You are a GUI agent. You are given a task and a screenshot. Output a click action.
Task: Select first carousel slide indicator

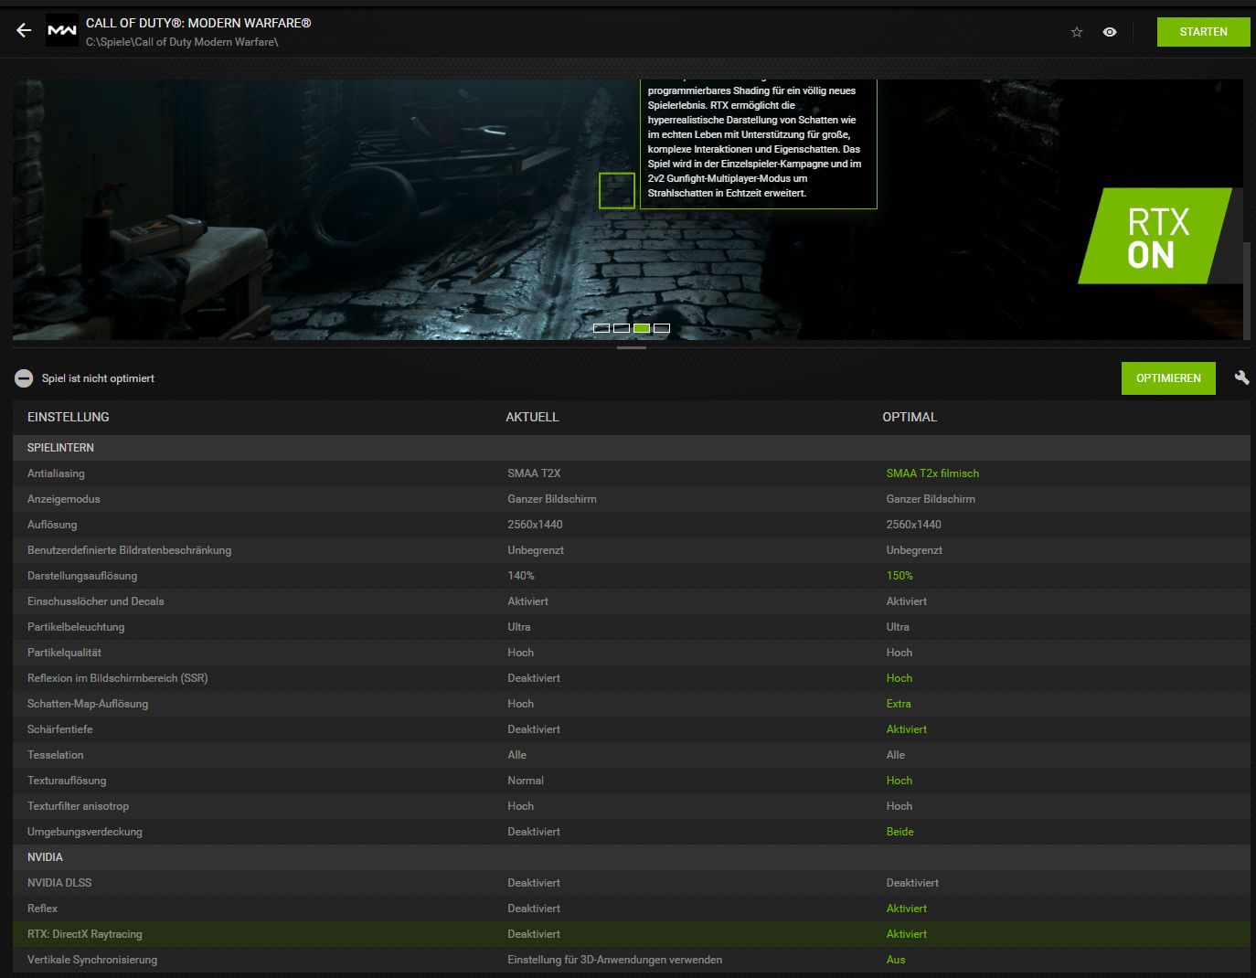pyautogui.click(x=601, y=328)
